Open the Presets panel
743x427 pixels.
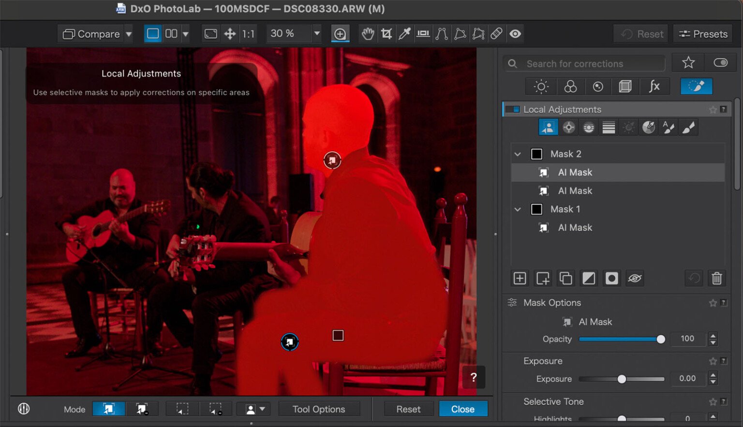pos(702,33)
